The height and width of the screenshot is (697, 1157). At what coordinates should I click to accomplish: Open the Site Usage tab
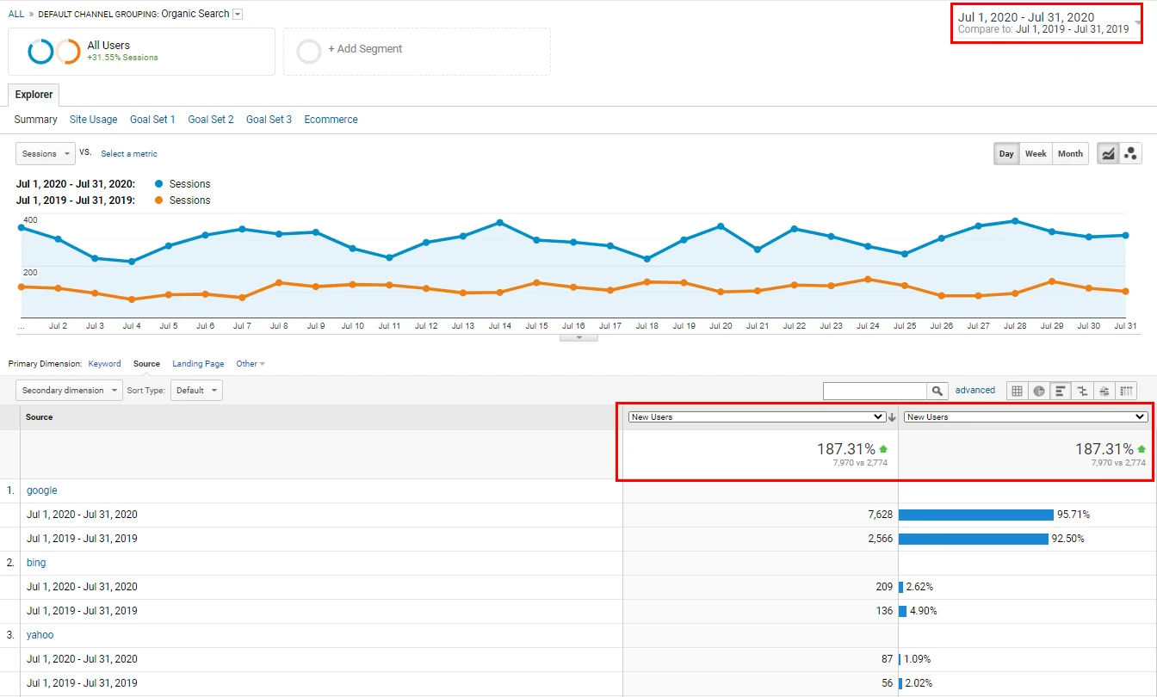[x=93, y=119]
